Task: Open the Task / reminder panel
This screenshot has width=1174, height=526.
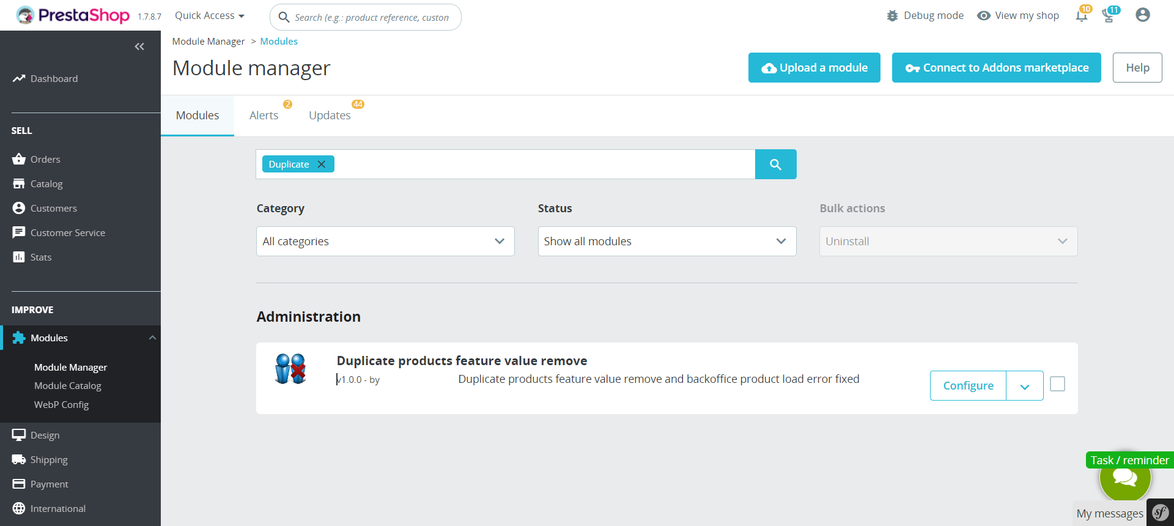Action: coord(1130,460)
